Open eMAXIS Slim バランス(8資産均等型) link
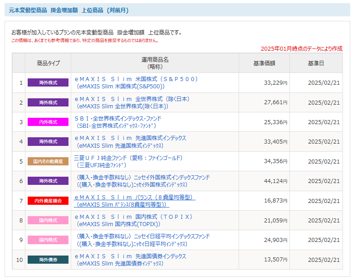Viewport: 352px width, 280px height. point(134,201)
